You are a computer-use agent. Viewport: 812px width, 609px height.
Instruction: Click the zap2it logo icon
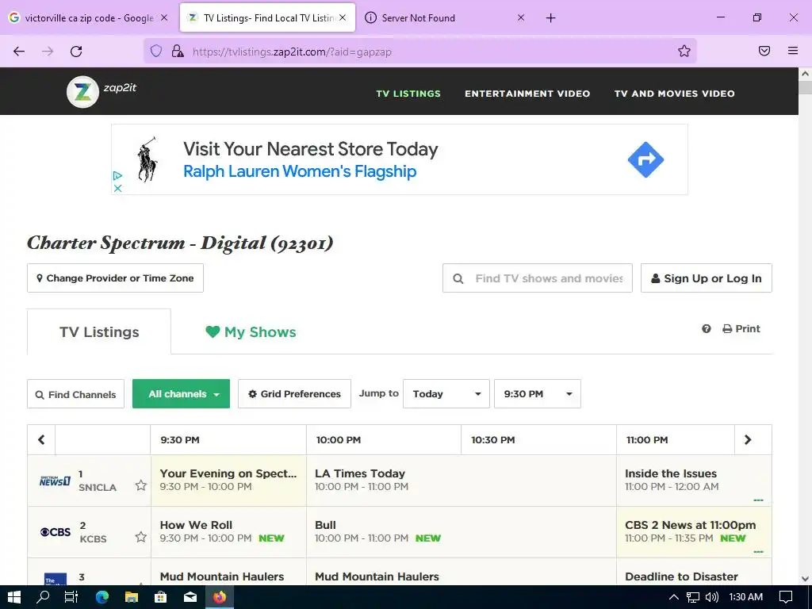pos(82,92)
